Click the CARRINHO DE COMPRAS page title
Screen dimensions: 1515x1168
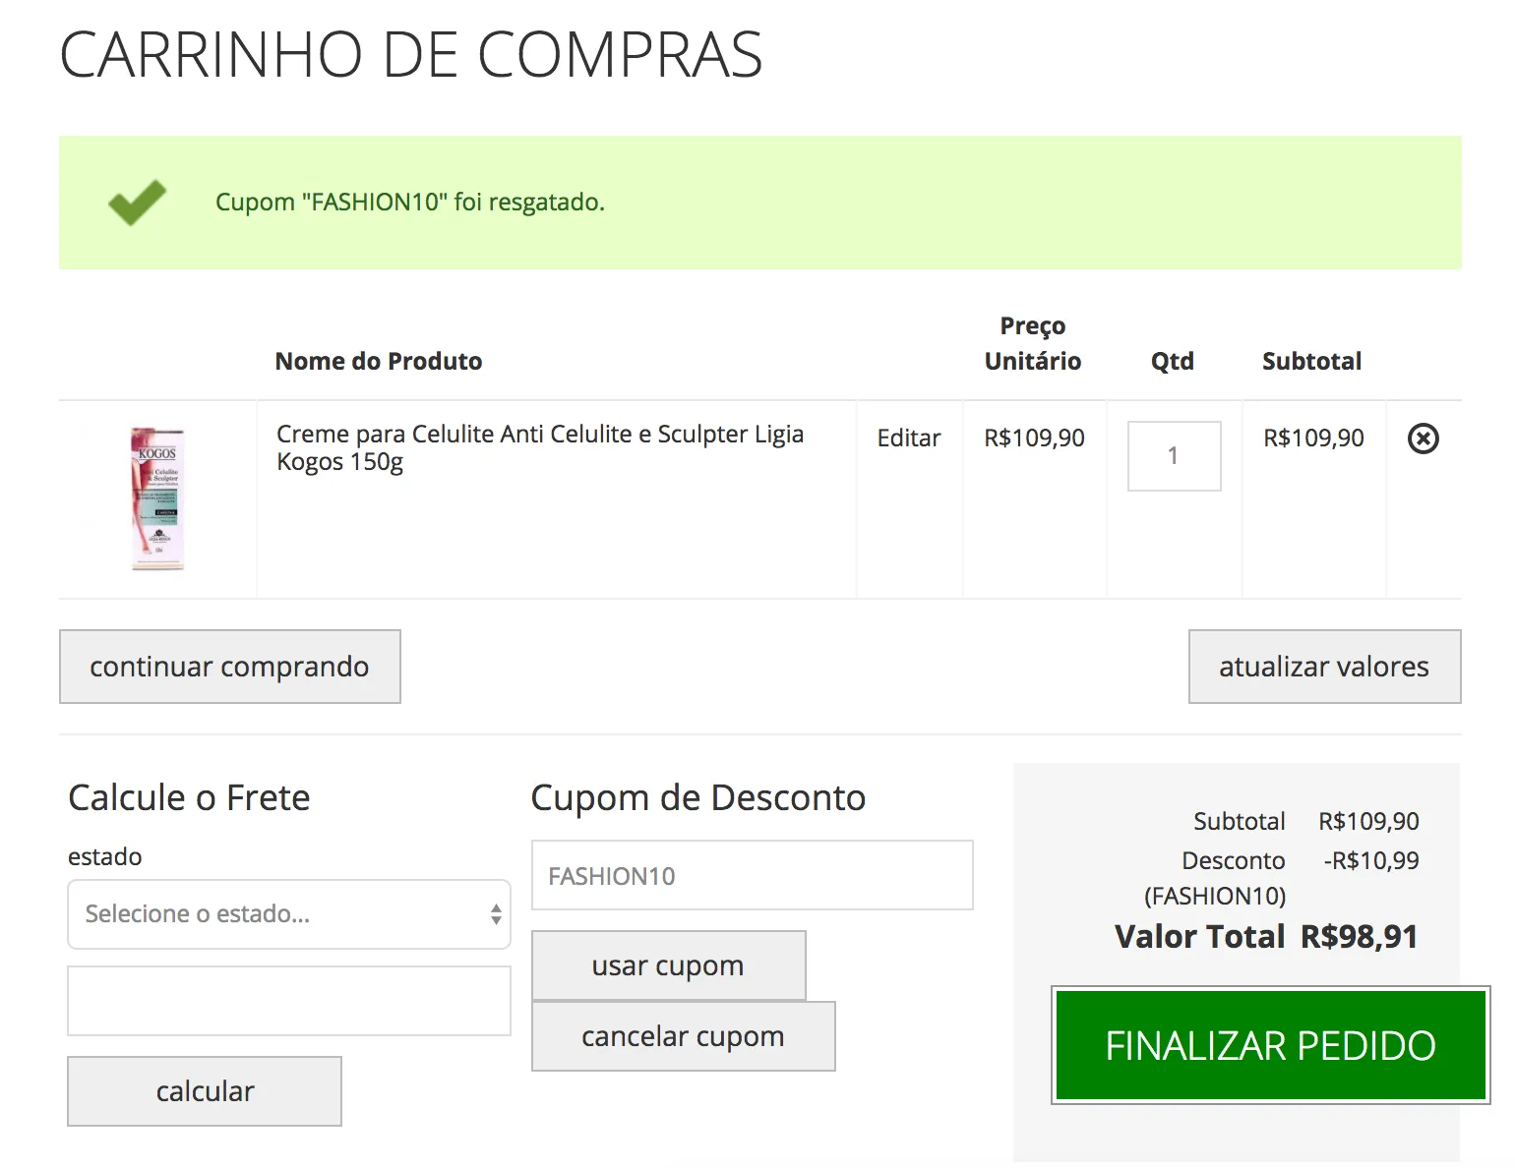[x=411, y=54]
